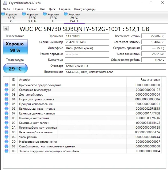168x170 pixels.
Task: Open the Справка menu
Action: [65, 9]
